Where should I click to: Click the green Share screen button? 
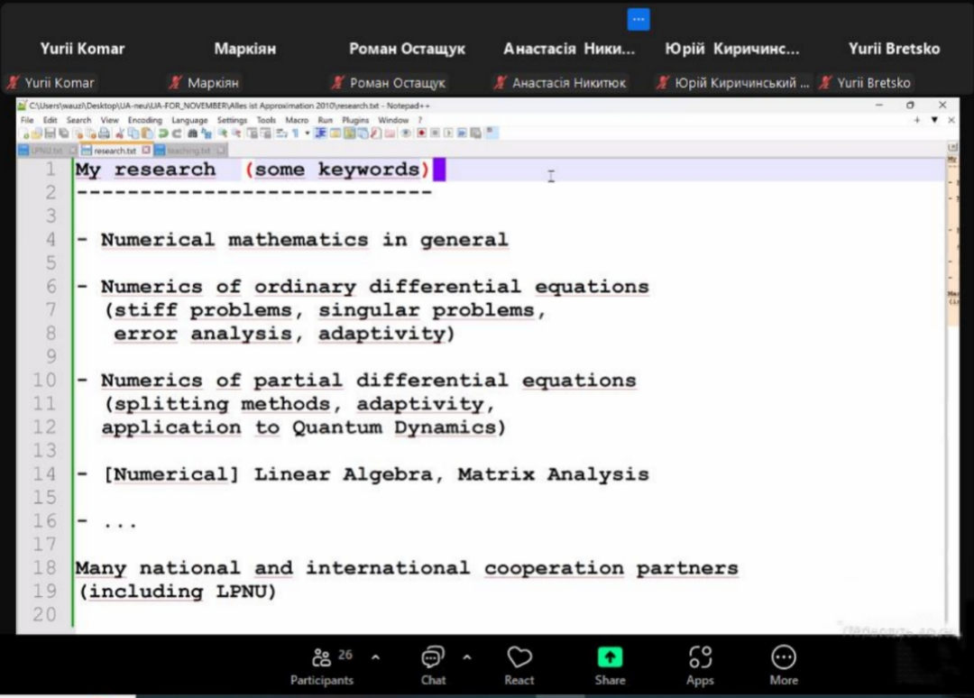pyautogui.click(x=610, y=666)
